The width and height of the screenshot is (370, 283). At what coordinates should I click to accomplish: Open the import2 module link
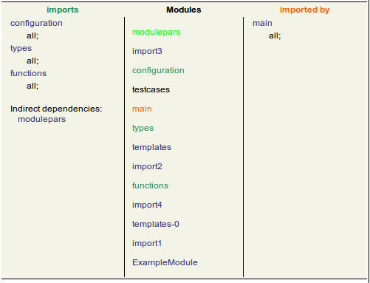tap(147, 166)
